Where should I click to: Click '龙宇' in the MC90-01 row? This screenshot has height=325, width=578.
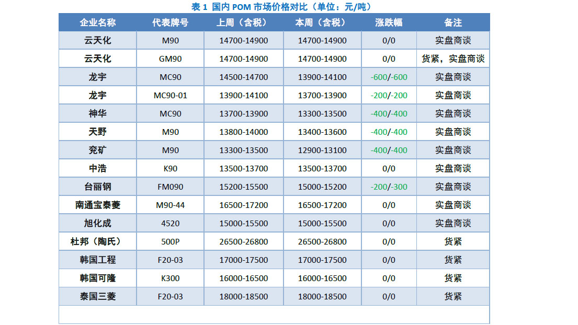[98, 95]
